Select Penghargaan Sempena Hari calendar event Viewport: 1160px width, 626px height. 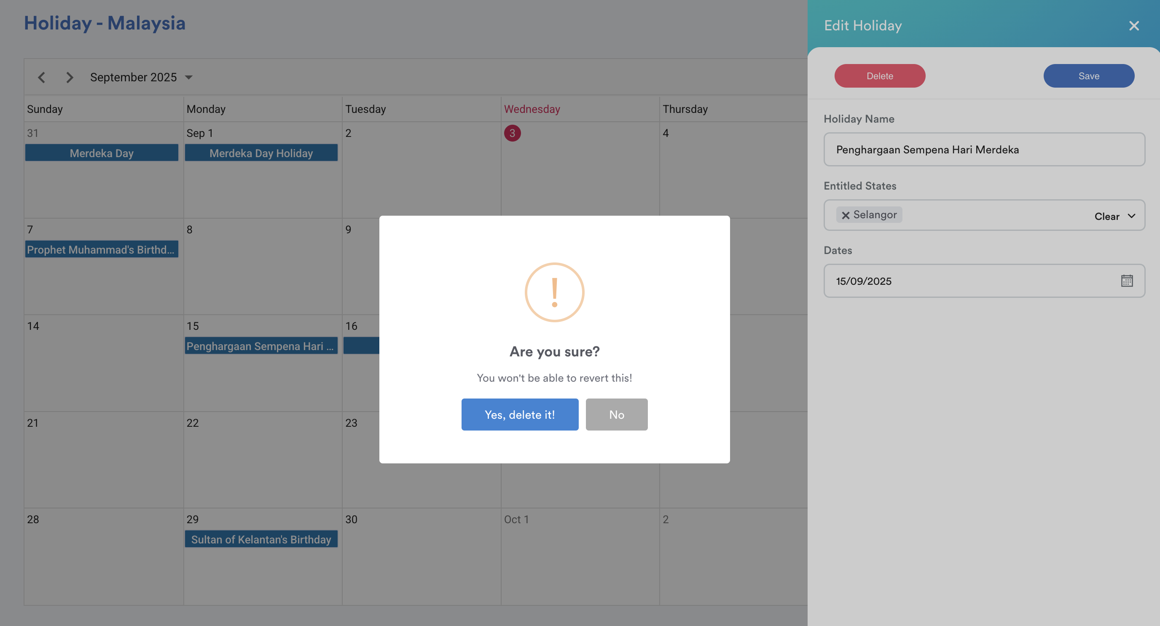click(261, 345)
